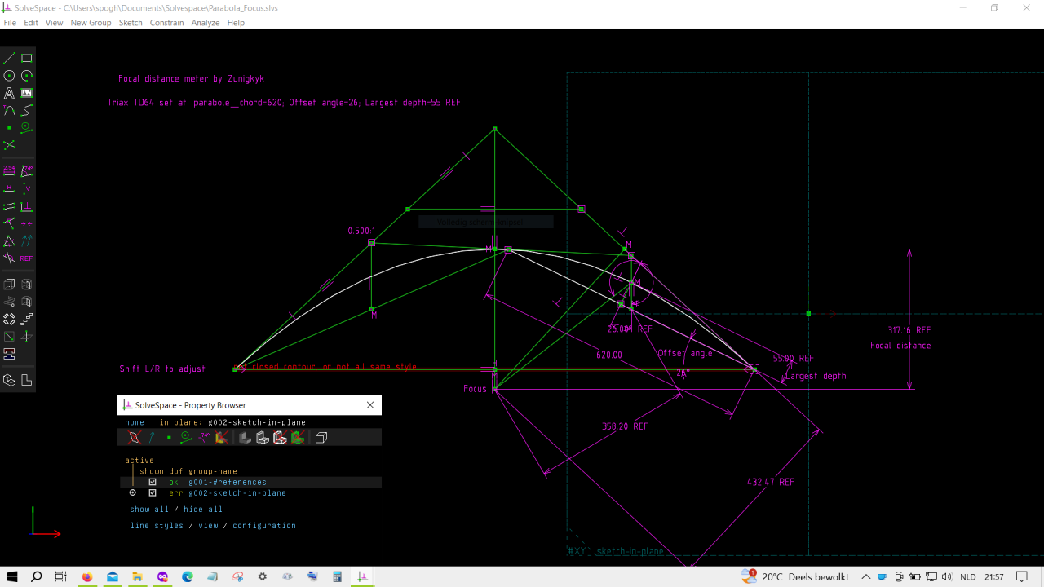Open the Constrain menu

[x=166, y=22]
